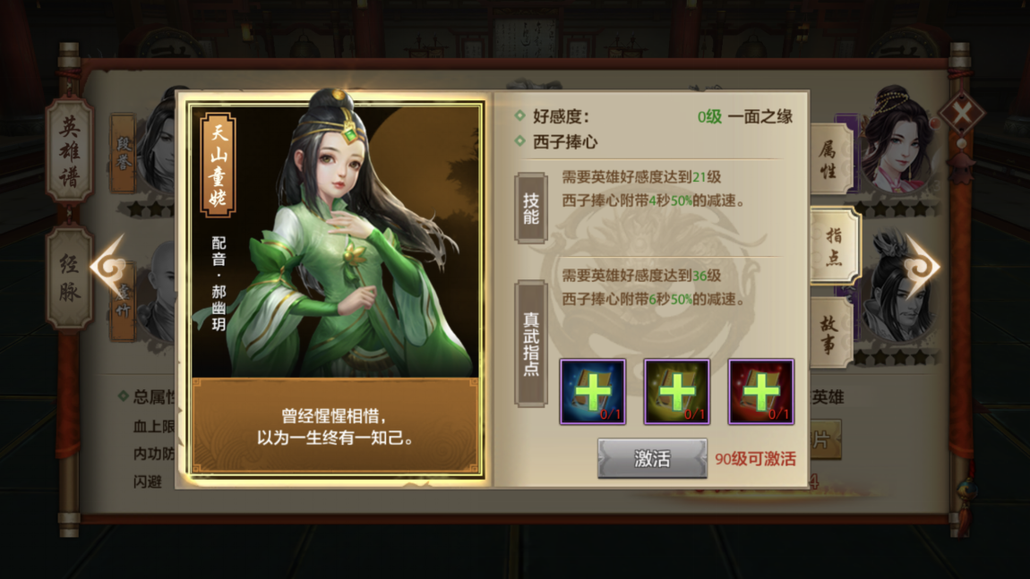
Task: Add red skill book to third slot
Action: (760, 391)
